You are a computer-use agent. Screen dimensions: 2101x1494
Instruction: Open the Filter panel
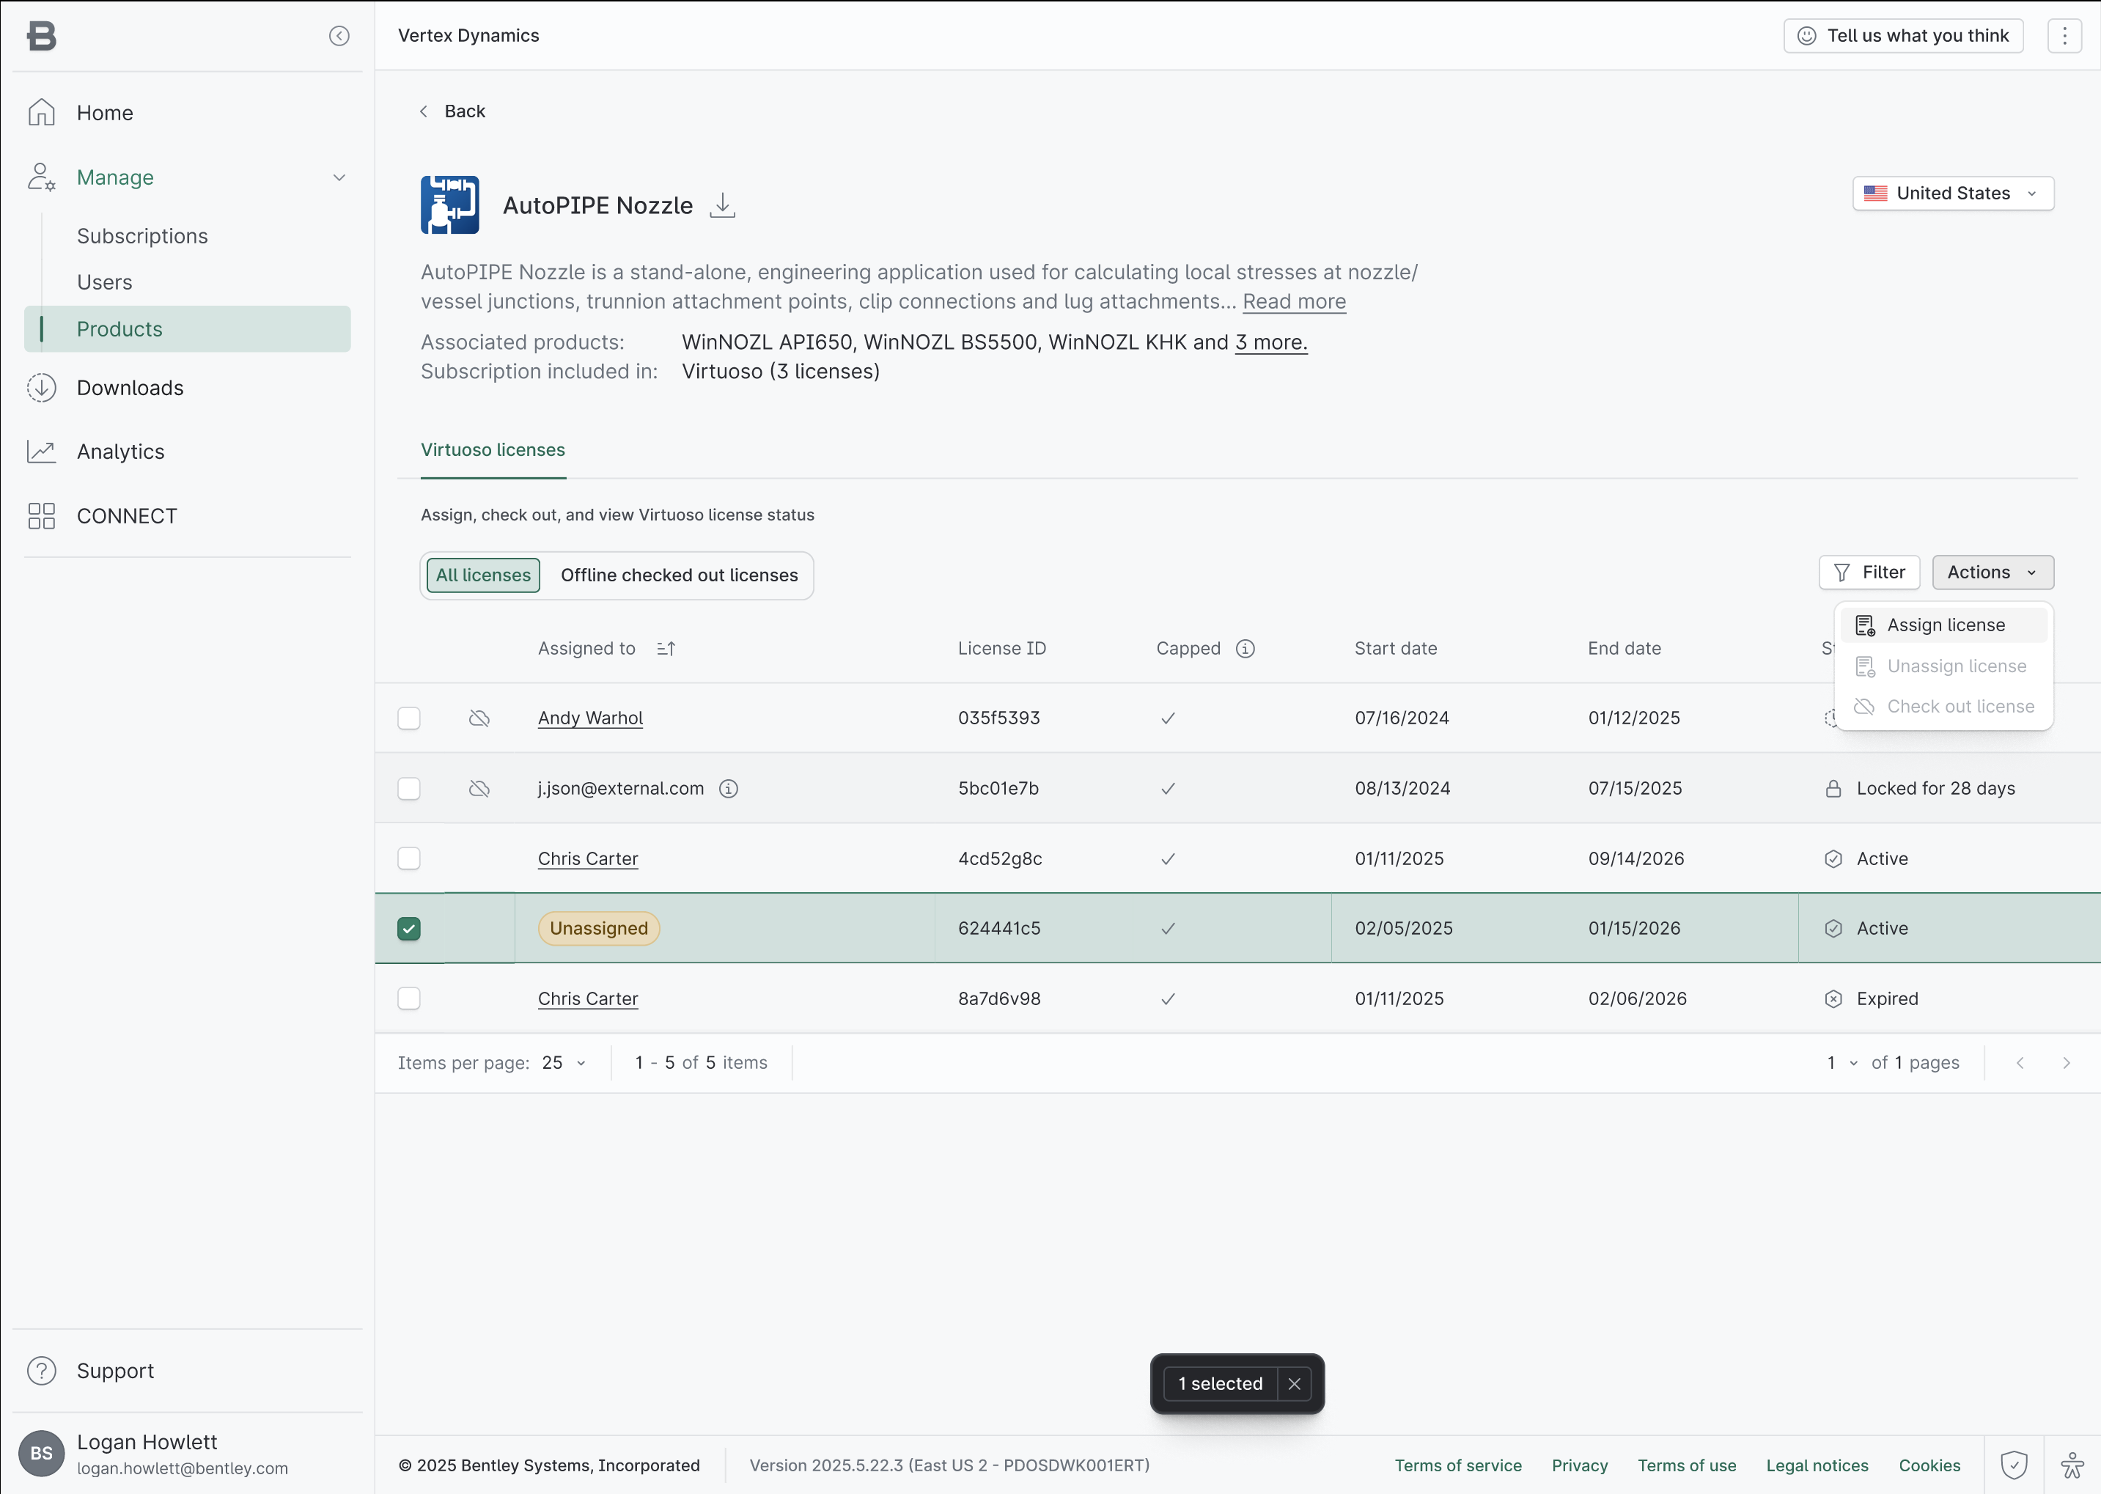[1869, 573]
